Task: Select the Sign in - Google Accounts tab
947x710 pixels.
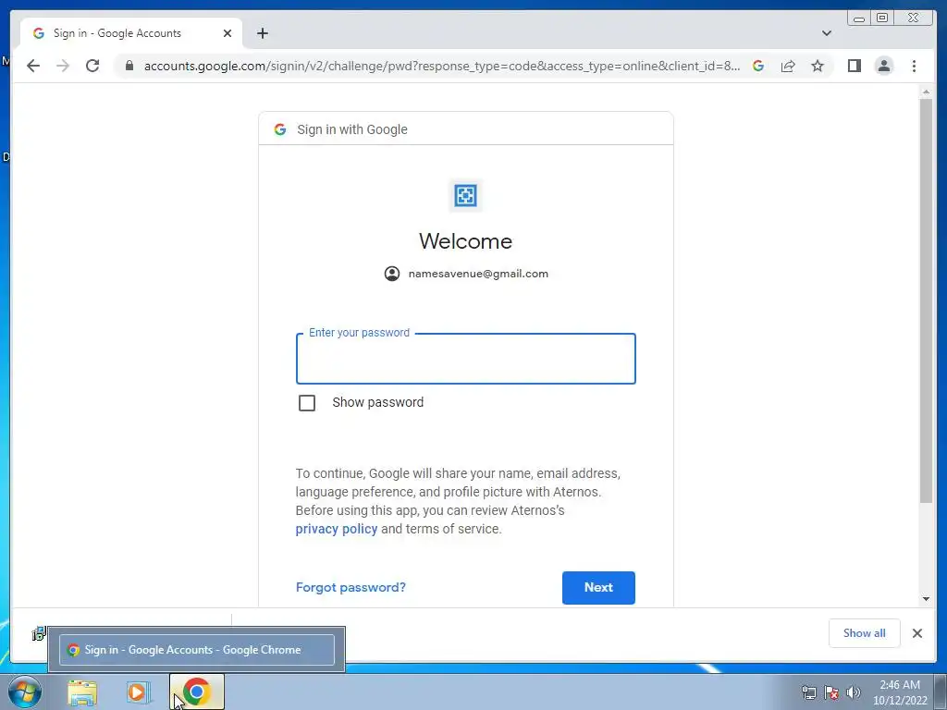Action: tap(131, 33)
